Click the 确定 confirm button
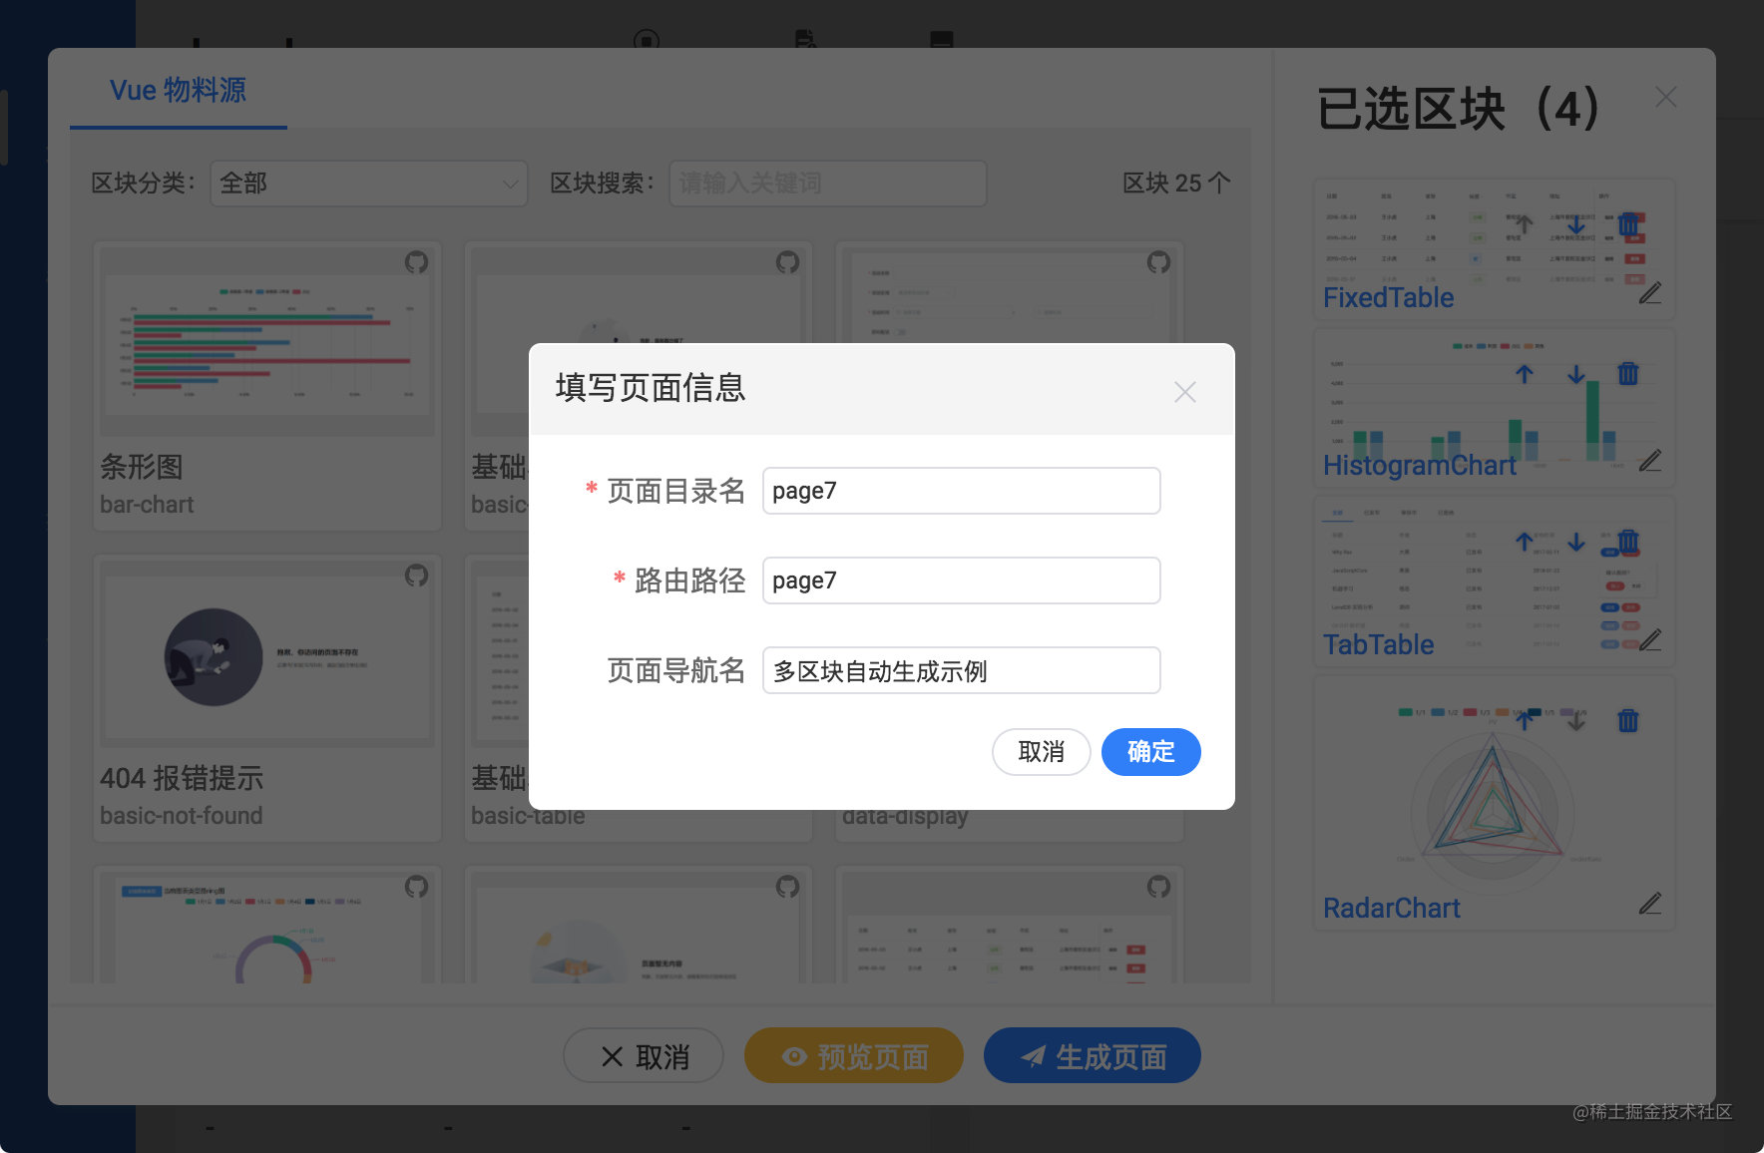Image resolution: width=1764 pixels, height=1153 pixels. tap(1150, 751)
